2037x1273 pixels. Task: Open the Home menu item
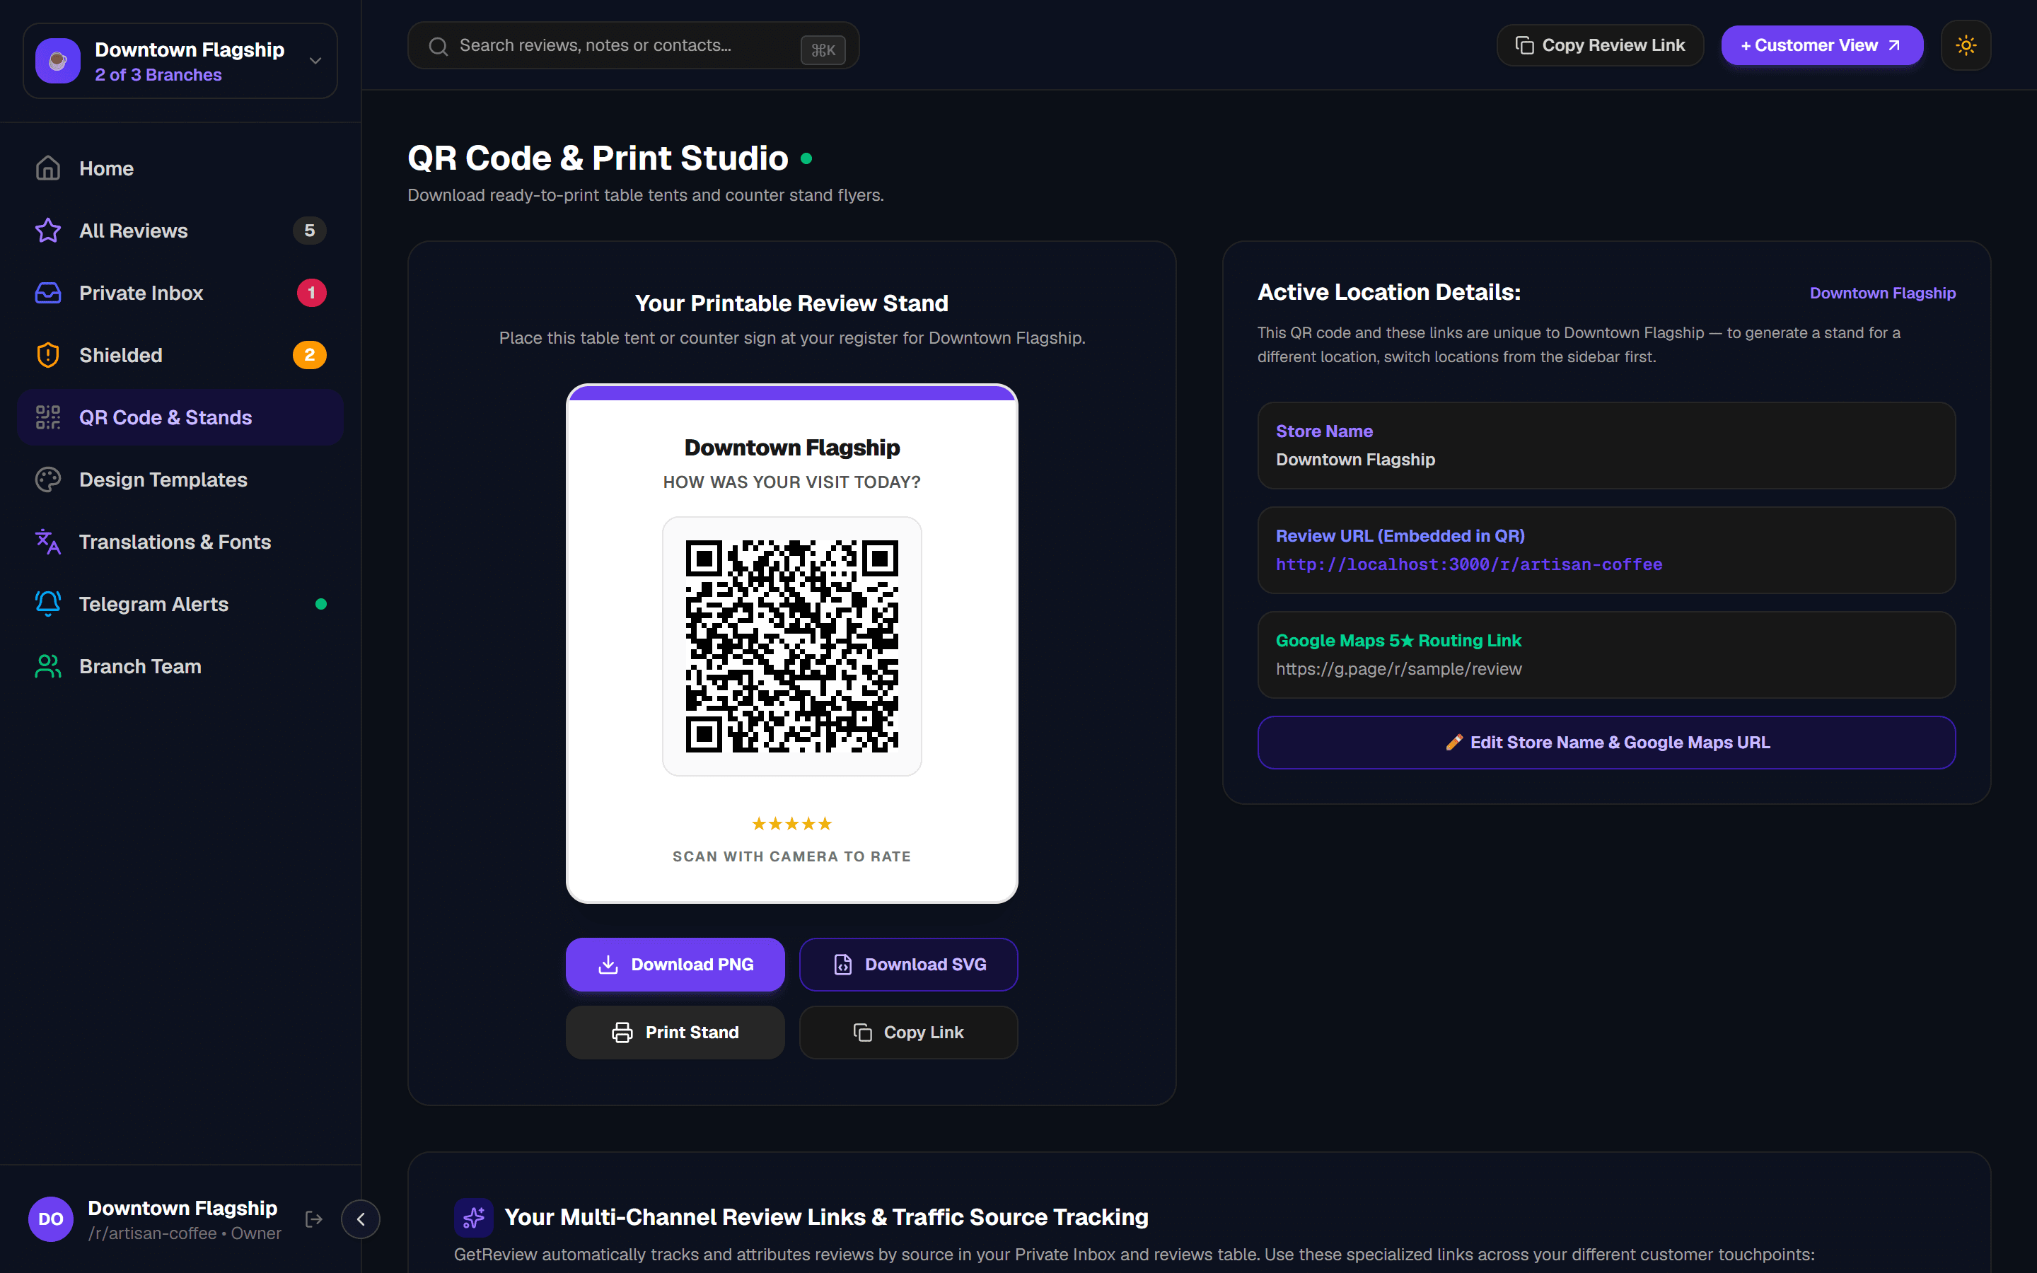tap(180, 168)
